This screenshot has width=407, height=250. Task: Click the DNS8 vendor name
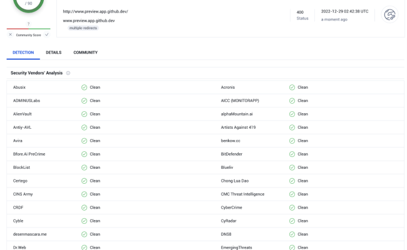click(x=226, y=234)
